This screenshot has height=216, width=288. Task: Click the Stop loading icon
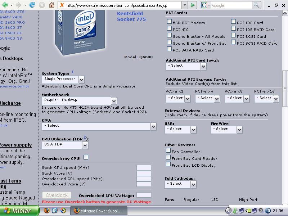coord(42,5)
